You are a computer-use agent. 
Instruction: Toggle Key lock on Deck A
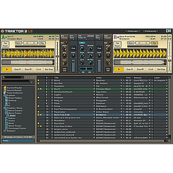(42, 43)
